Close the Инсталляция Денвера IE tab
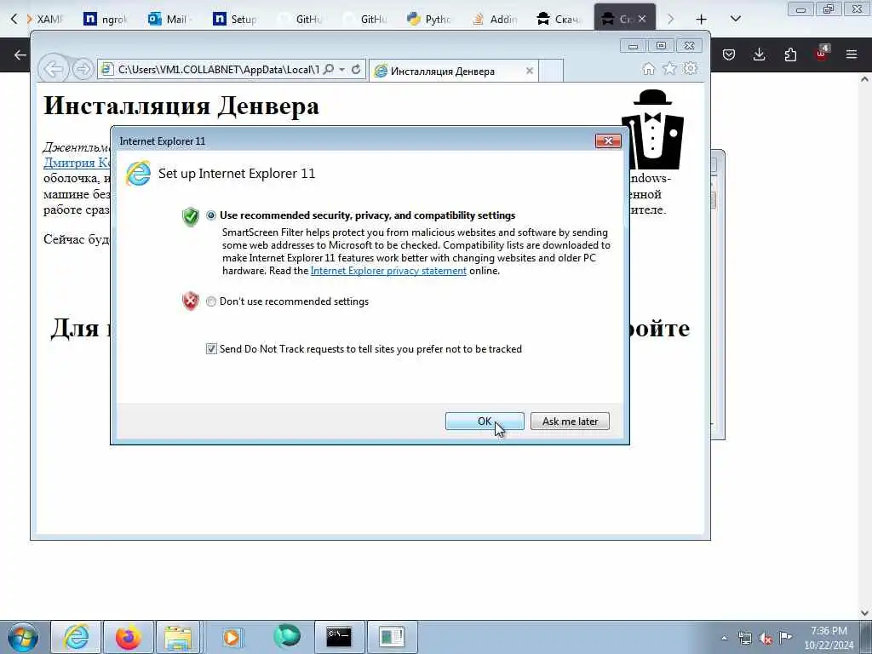 (530, 71)
